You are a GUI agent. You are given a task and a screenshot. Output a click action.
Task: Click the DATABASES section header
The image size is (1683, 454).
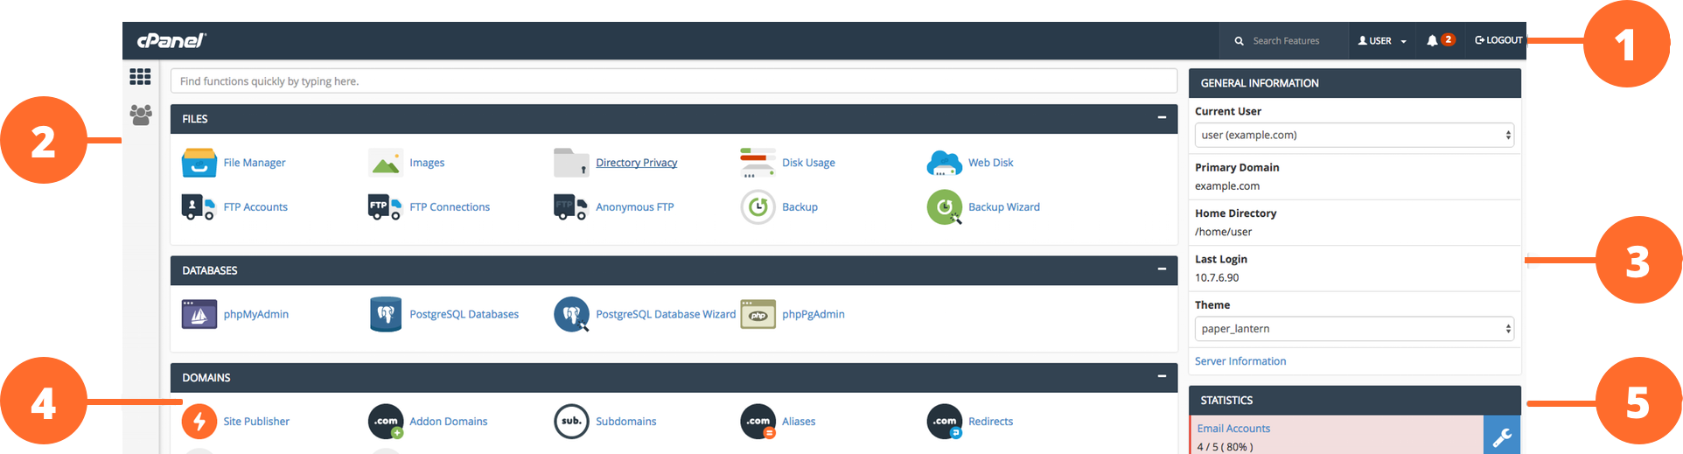(x=674, y=270)
